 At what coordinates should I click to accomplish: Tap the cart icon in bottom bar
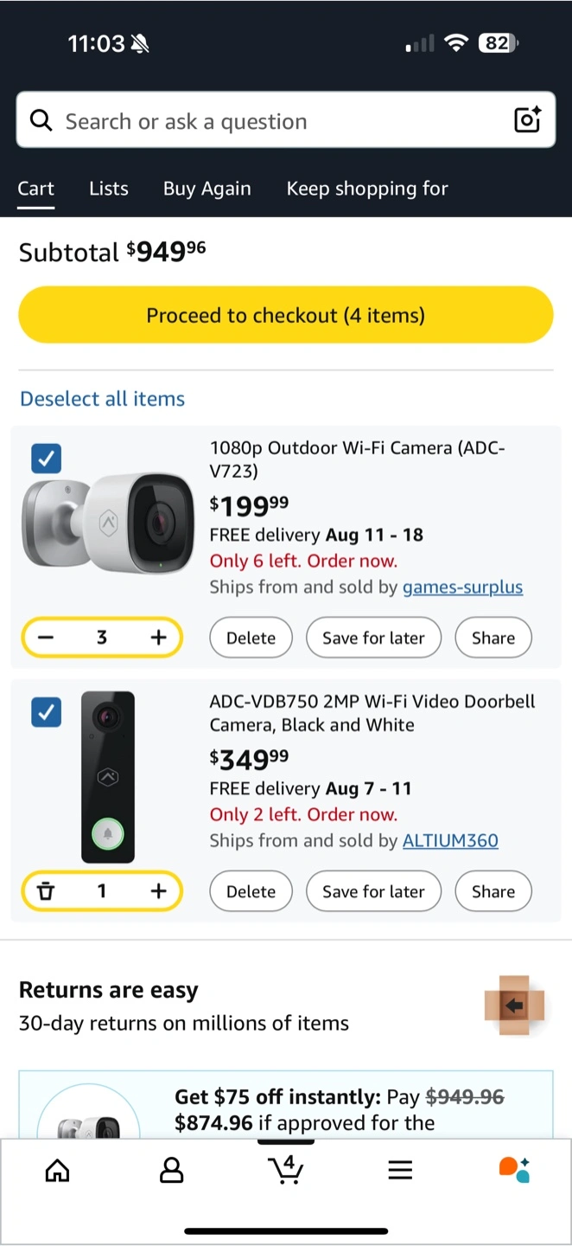click(286, 1170)
